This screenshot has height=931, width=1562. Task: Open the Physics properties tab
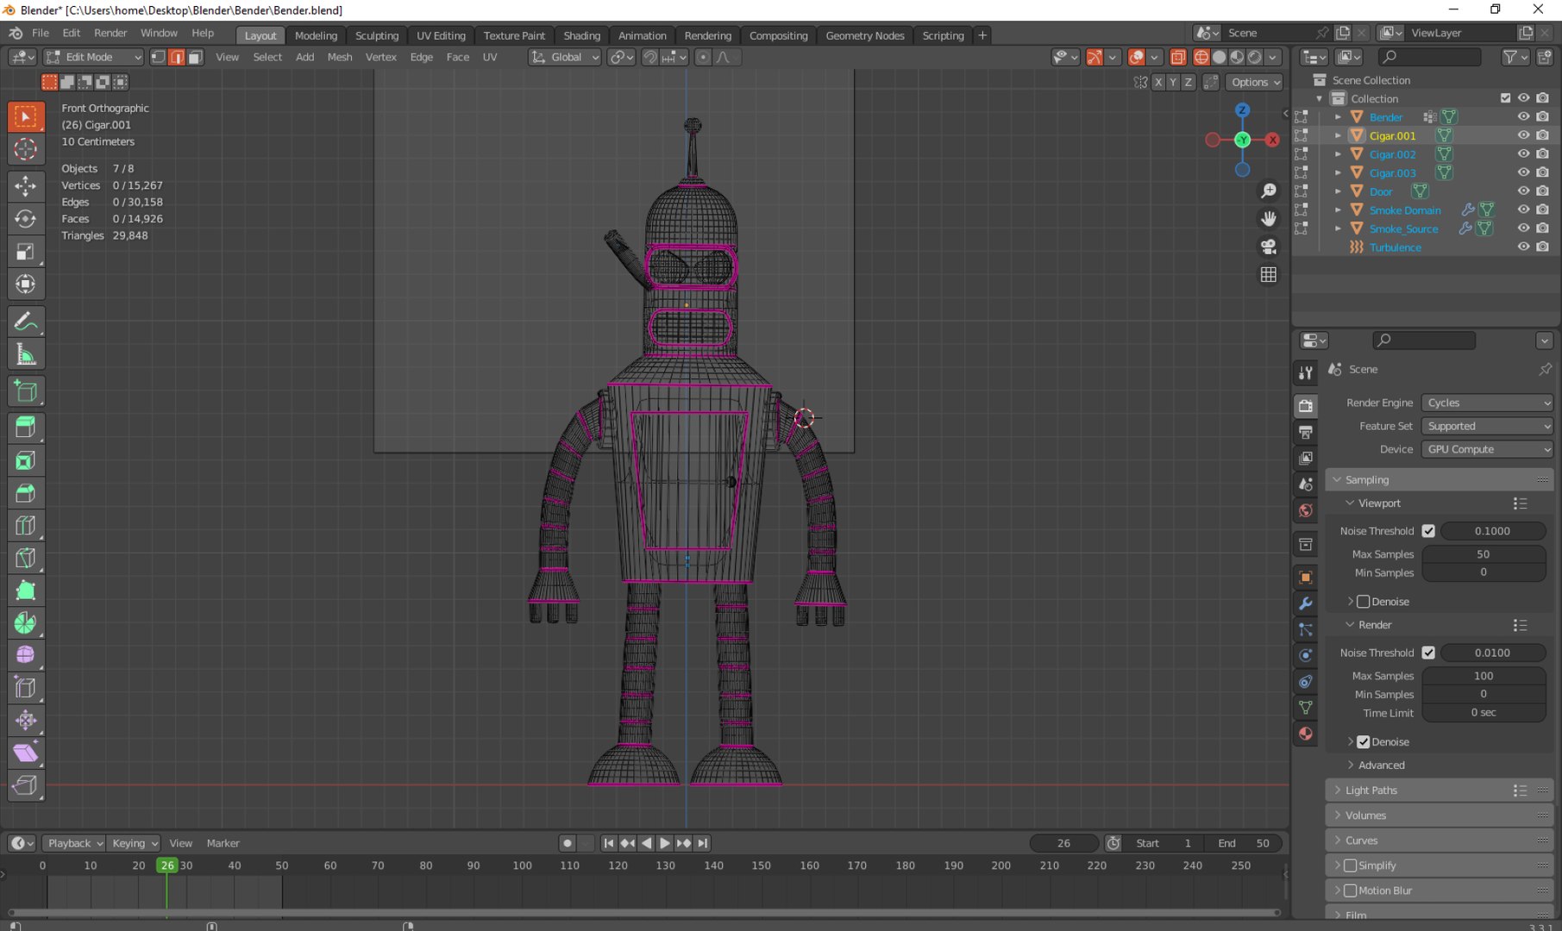click(x=1306, y=655)
